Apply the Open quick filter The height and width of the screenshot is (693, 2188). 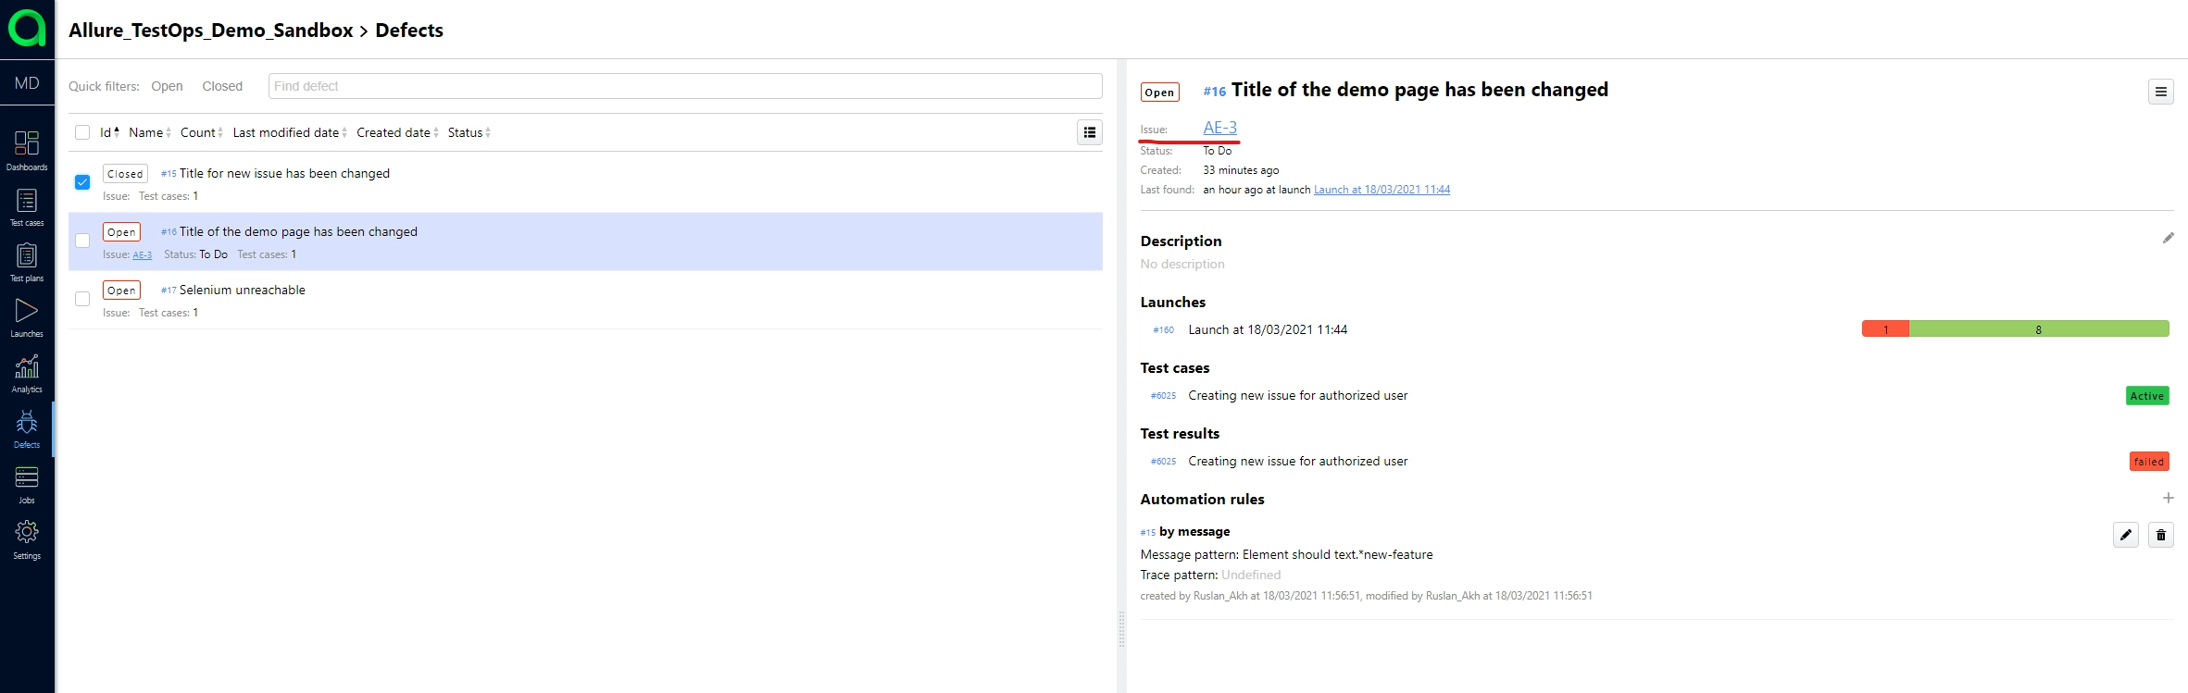pyautogui.click(x=167, y=86)
